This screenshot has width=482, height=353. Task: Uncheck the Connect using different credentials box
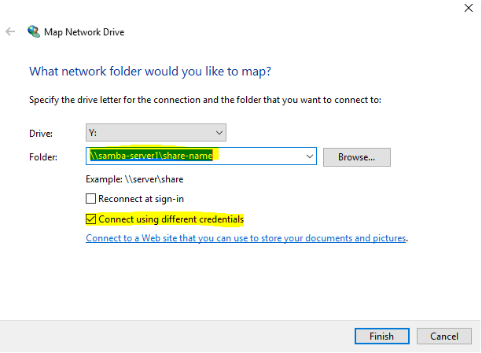pos(90,219)
